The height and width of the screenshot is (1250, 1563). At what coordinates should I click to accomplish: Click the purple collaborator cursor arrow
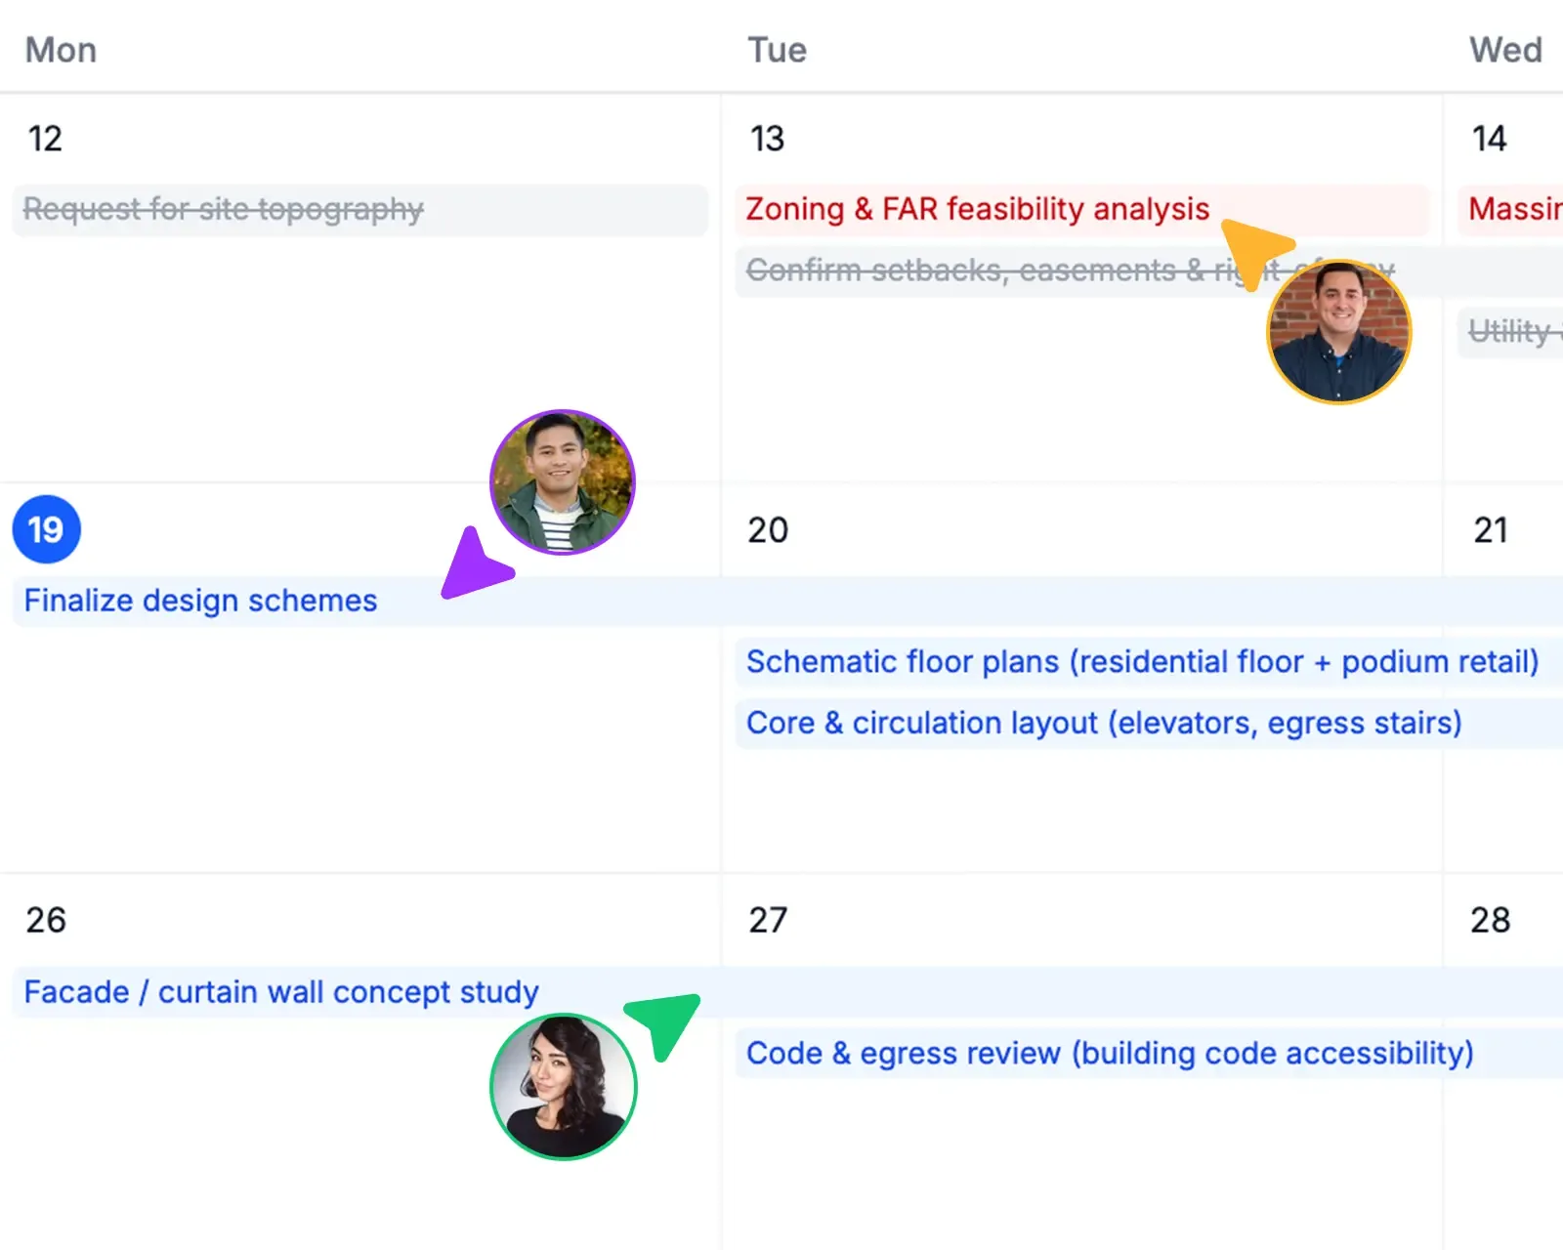pos(475,565)
